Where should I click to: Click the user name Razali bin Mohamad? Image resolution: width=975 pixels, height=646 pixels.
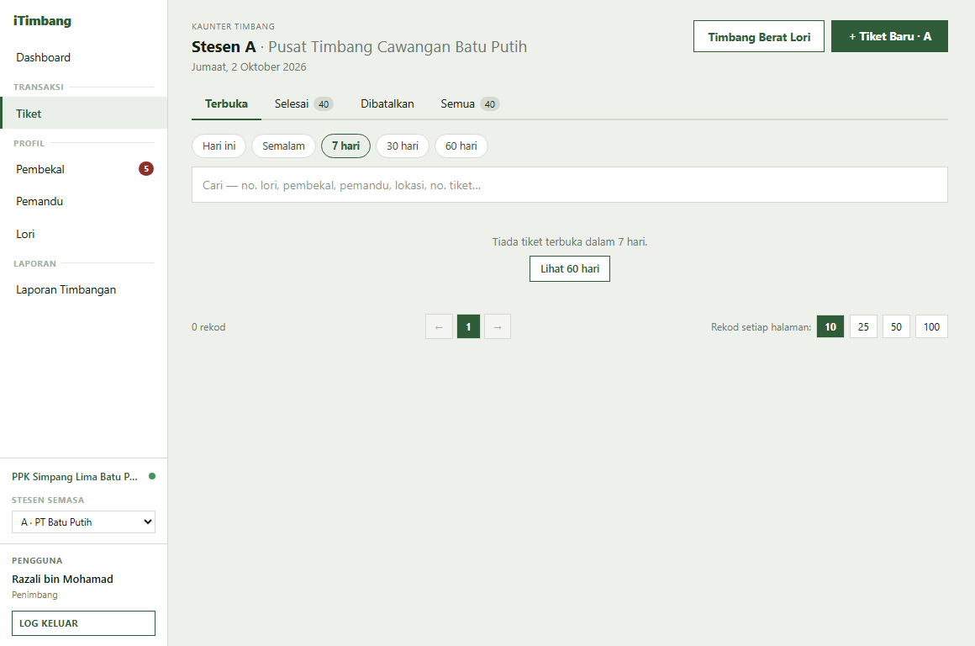[62, 579]
